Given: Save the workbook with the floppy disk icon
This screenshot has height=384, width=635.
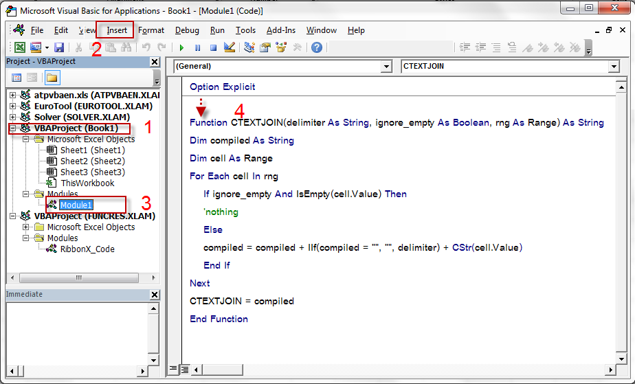Looking at the screenshot, I should [x=59, y=47].
